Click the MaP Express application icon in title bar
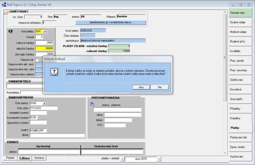255x165 pixels. pyautogui.click(x=4, y=4)
